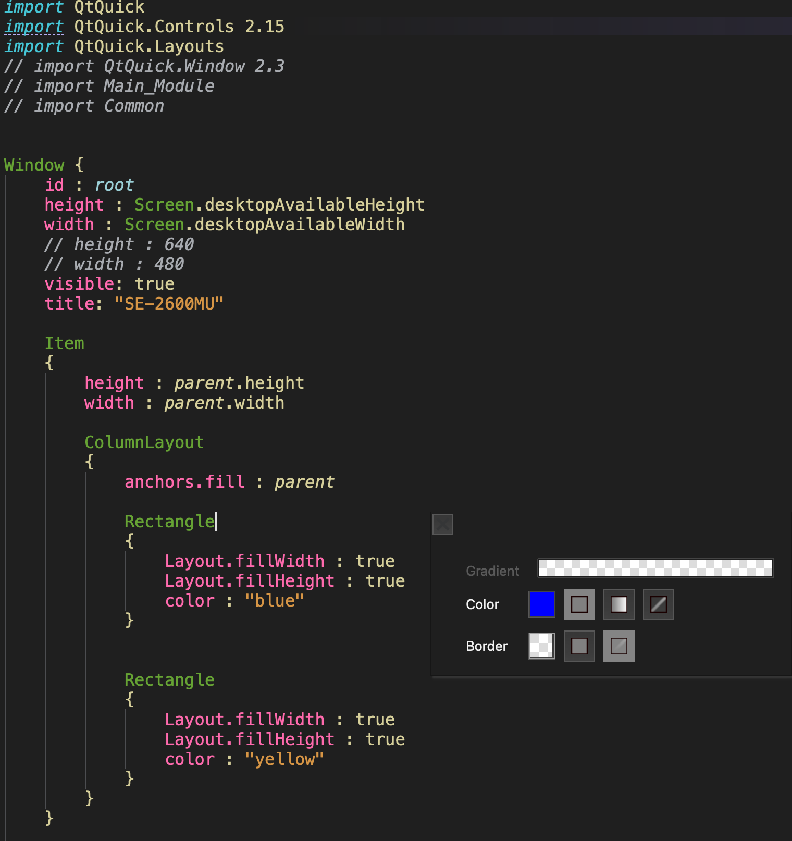Click the 'Border' label in the popup
This screenshot has width=792, height=841.
point(487,646)
